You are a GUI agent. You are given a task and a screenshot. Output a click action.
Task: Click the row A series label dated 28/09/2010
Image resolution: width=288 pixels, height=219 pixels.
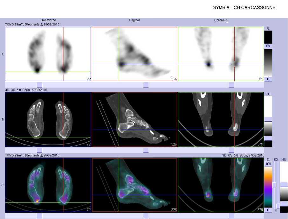pos(32,24)
